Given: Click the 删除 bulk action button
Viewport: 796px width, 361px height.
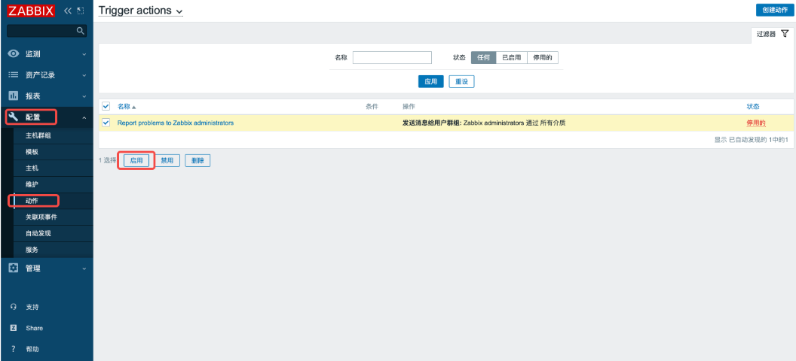Looking at the screenshot, I should 197,160.
